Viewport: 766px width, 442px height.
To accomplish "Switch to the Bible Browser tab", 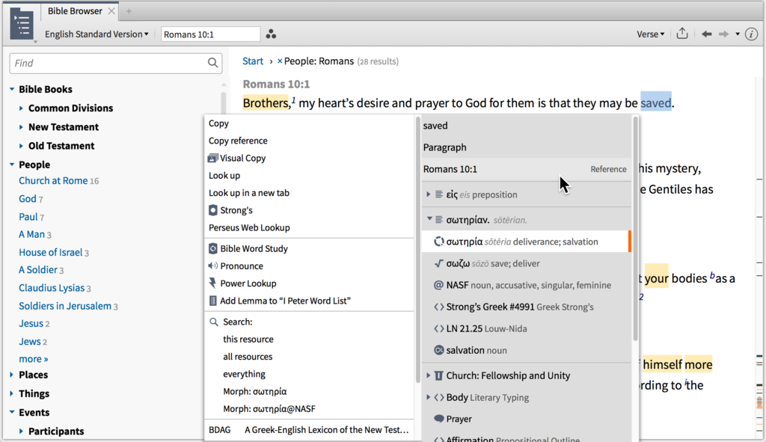I will tap(75, 10).
